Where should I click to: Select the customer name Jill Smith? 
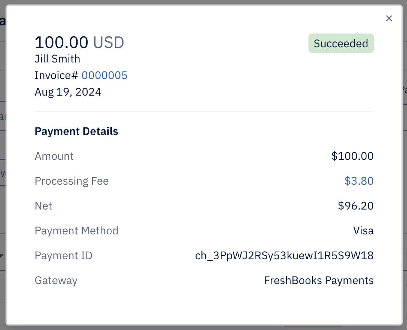point(58,59)
